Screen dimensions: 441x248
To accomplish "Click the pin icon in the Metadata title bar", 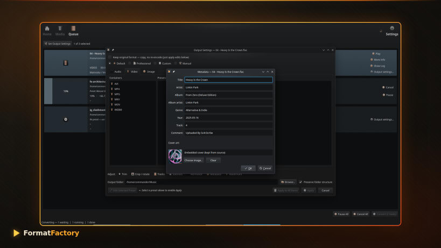I will pyautogui.click(x=174, y=72).
